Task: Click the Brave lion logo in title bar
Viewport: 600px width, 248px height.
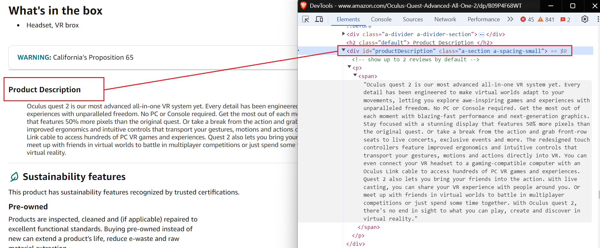Action: pos(304,5)
